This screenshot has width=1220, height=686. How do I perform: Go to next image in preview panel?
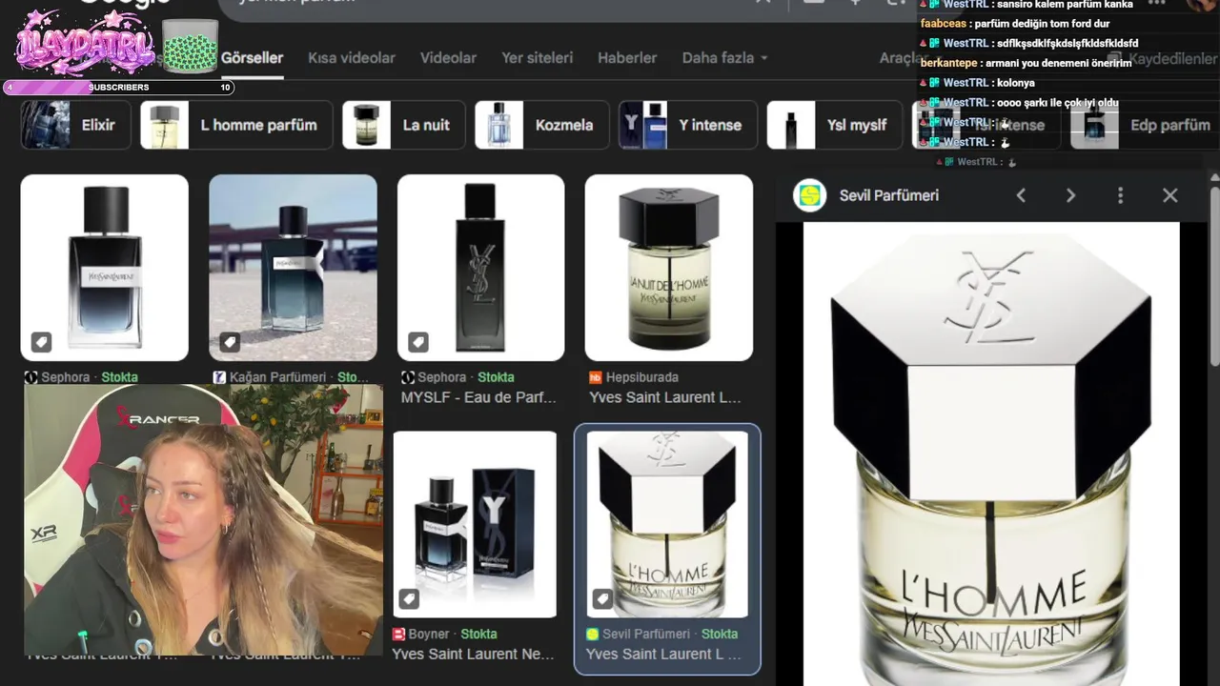(1070, 195)
